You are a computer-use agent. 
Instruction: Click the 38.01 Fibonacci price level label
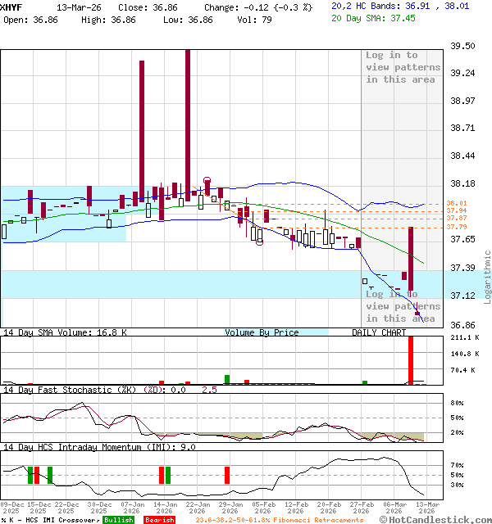click(x=457, y=203)
